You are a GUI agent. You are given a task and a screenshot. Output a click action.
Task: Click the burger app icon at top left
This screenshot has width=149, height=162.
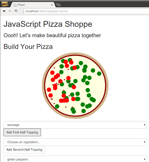pos(5,4)
